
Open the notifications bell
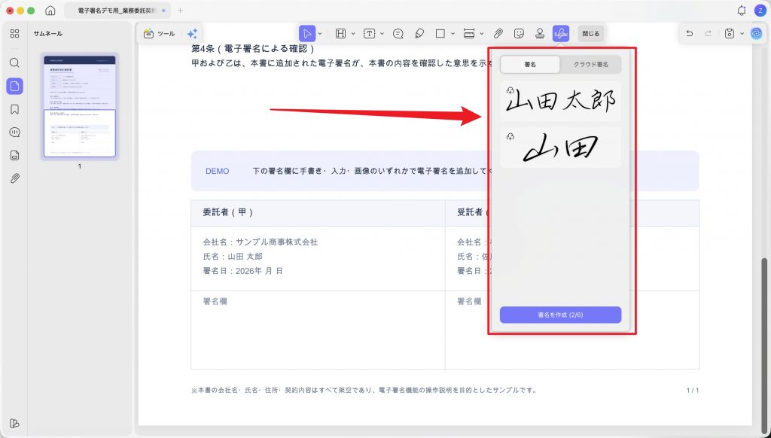point(742,11)
